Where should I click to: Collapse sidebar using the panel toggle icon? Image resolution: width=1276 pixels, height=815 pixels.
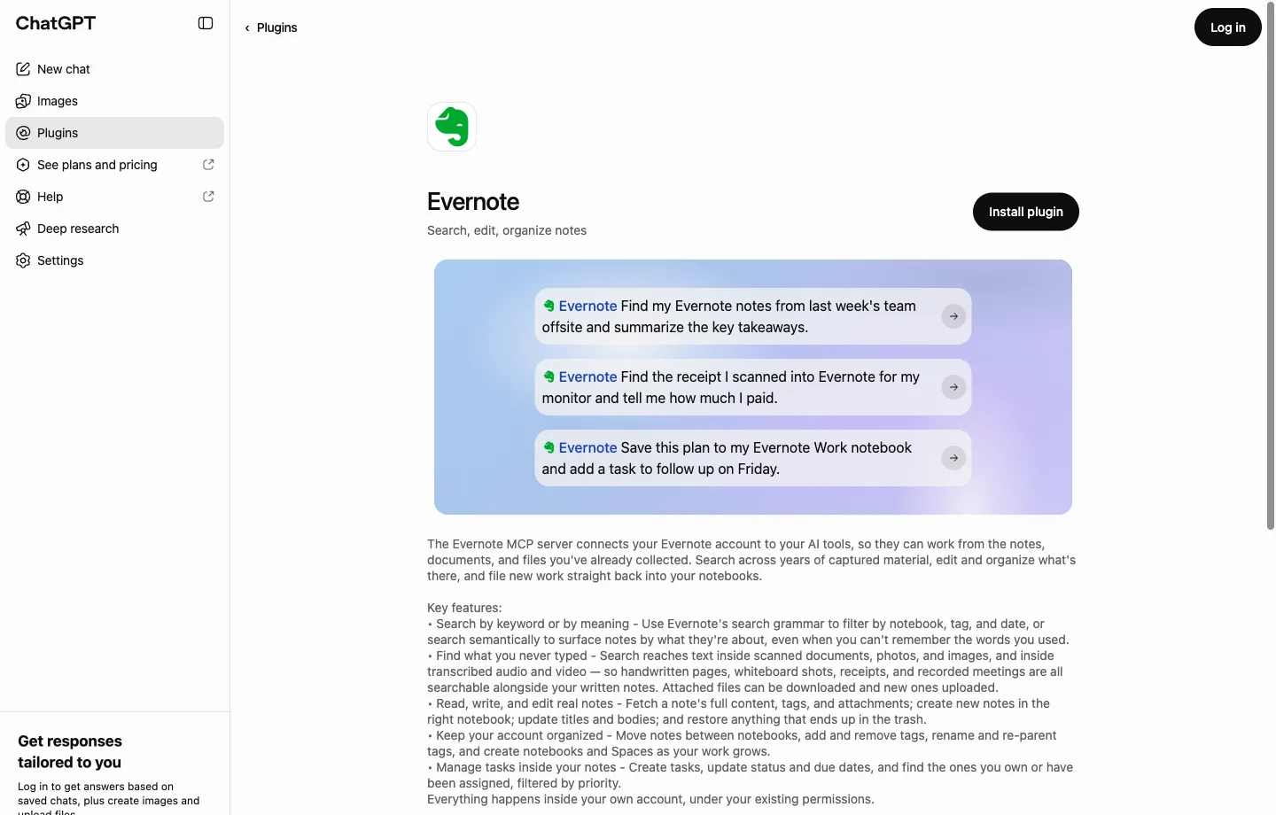[x=206, y=23]
